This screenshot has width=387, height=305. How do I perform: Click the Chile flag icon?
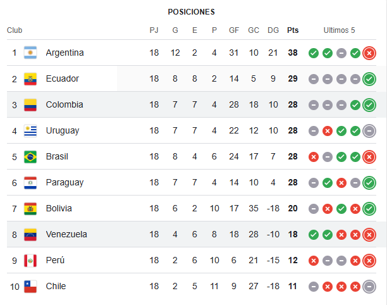pyautogui.click(x=30, y=286)
